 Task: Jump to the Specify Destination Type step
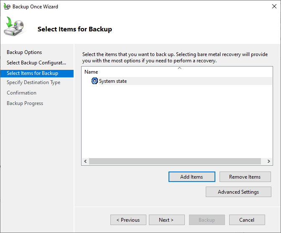[33, 82]
